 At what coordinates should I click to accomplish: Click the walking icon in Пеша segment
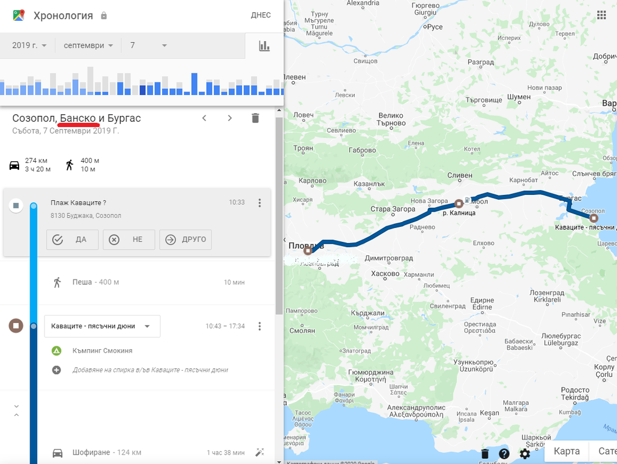click(x=57, y=282)
